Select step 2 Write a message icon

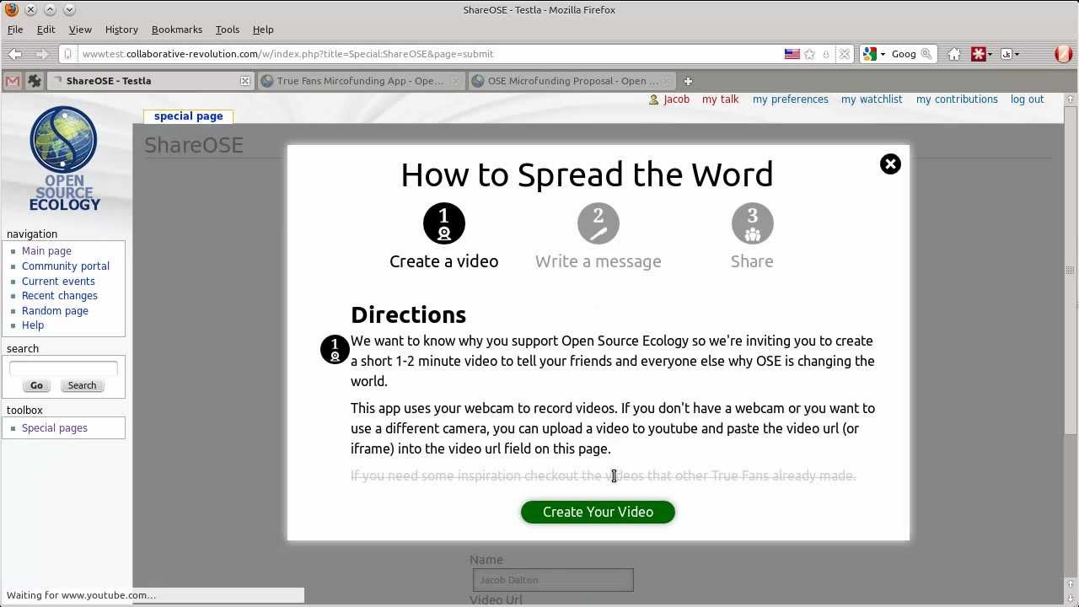tap(599, 223)
